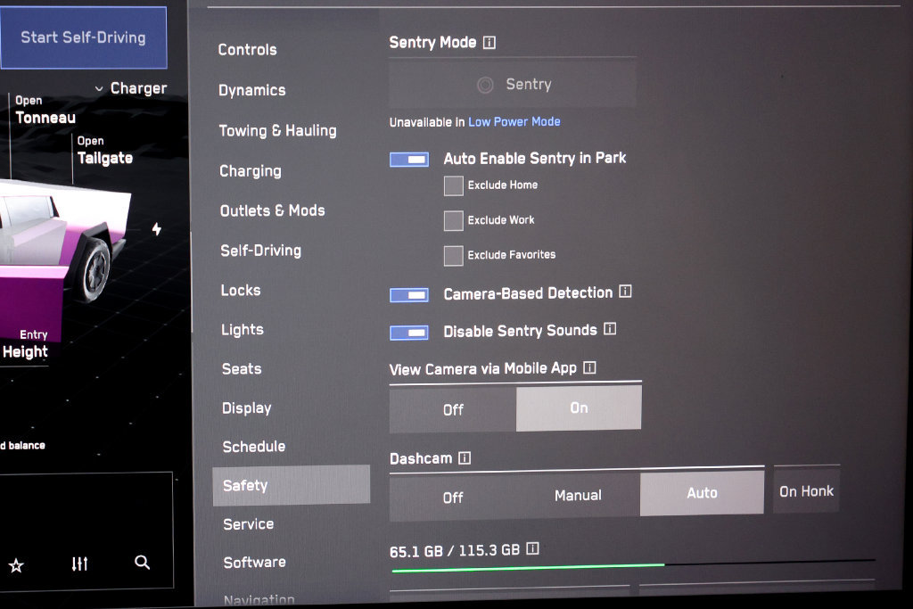
Task: Open the Schedule menu
Action: coord(254,447)
